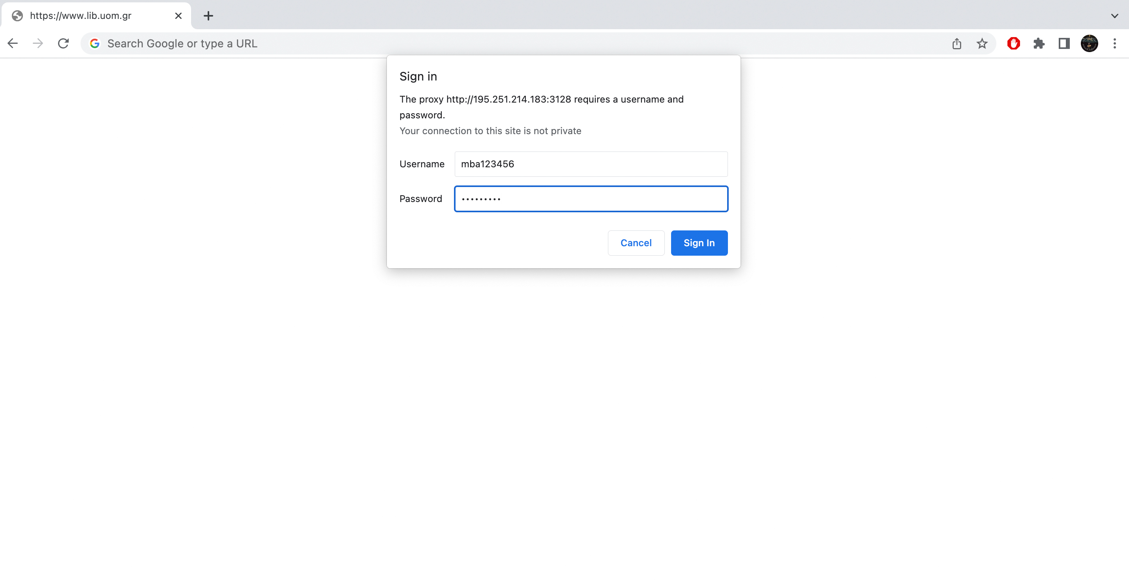This screenshot has width=1129, height=580.
Task: Open the red ad blocker extension
Action: coord(1013,43)
